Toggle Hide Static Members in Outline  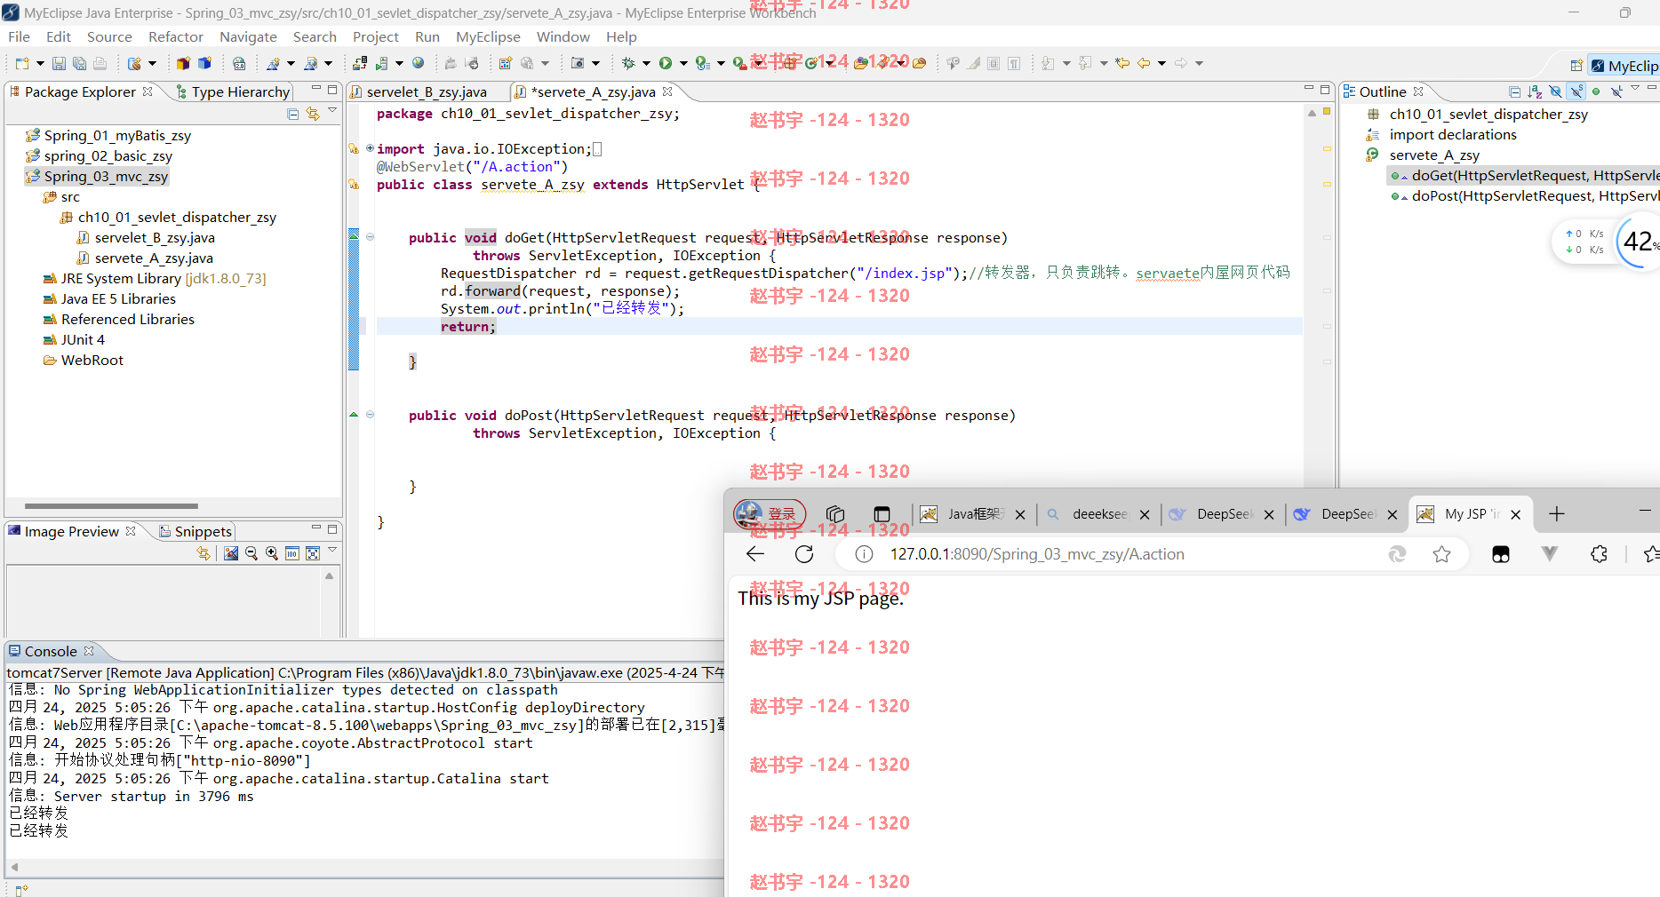point(1576,91)
